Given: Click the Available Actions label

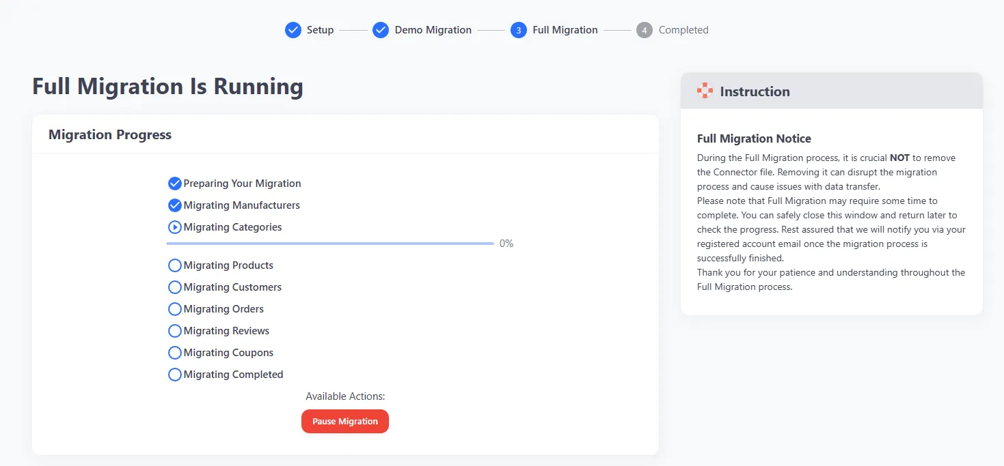Looking at the screenshot, I should click(x=345, y=396).
